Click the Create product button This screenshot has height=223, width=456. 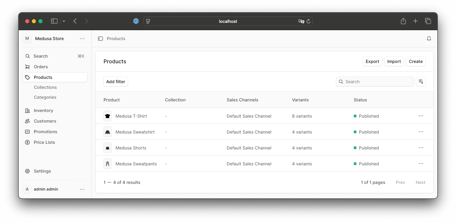(416, 61)
